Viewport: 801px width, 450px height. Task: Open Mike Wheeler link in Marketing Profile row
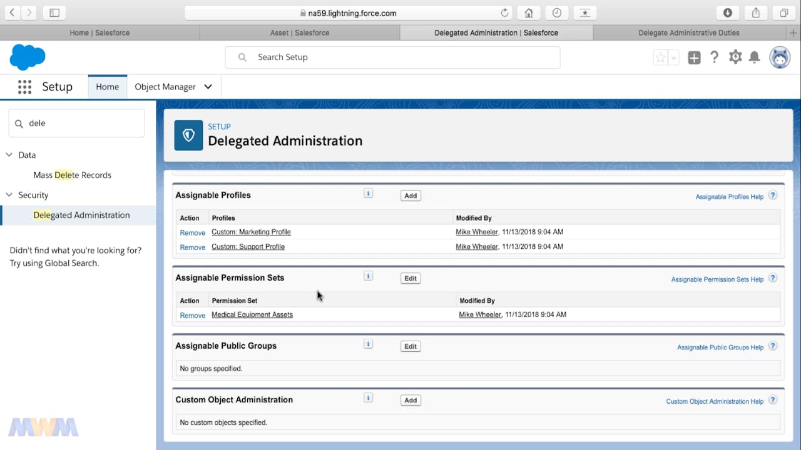tap(477, 232)
